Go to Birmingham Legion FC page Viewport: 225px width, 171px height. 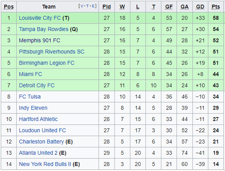(46, 63)
